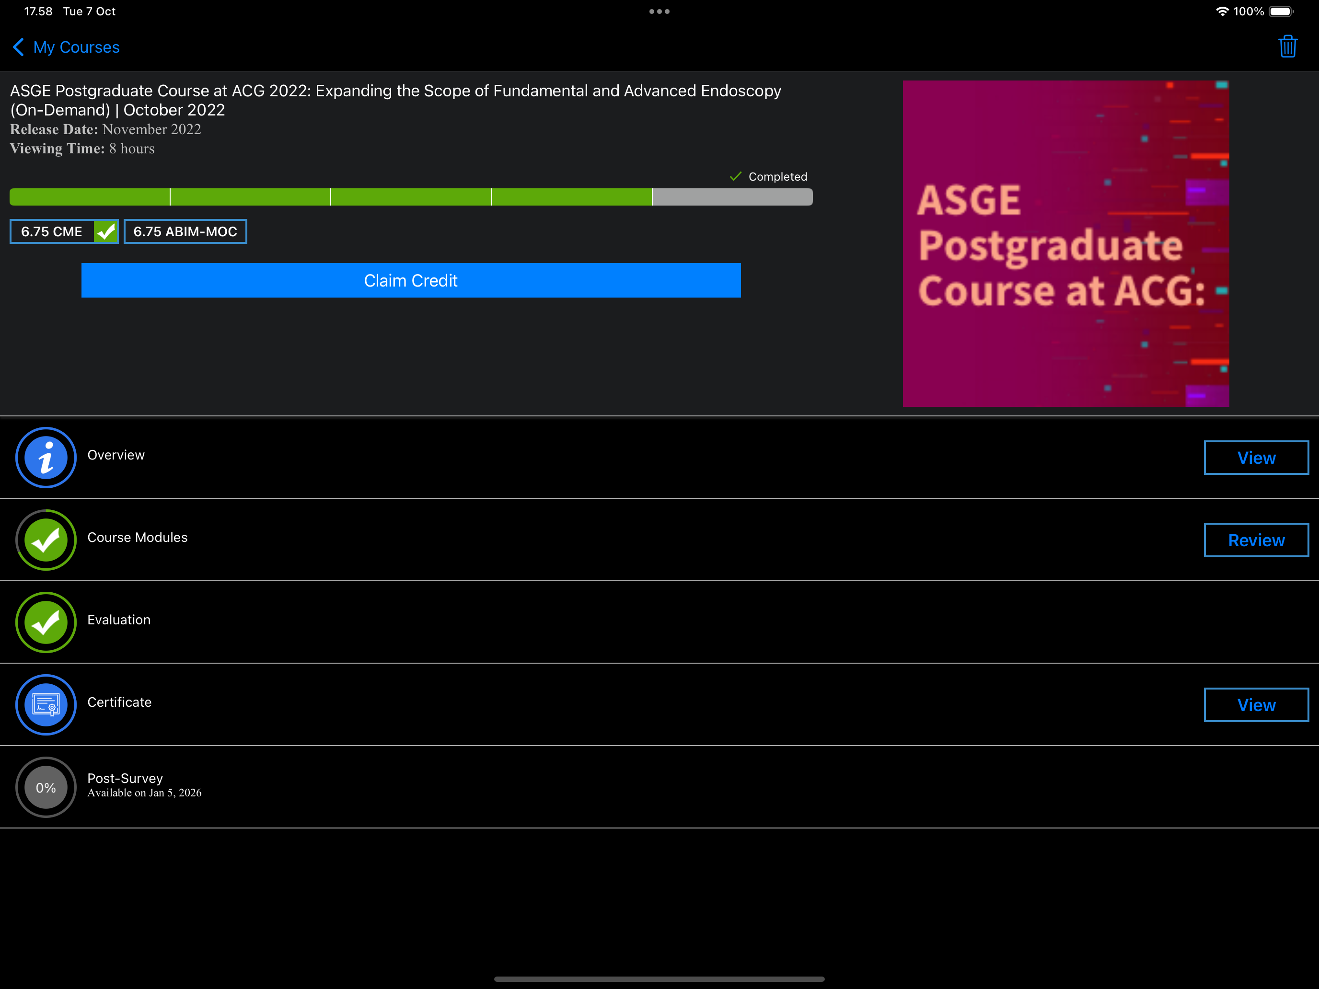Tap the Completed status label

click(x=769, y=176)
